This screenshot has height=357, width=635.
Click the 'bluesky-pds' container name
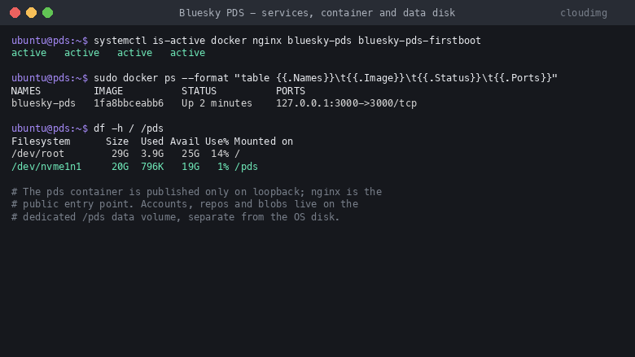point(43,103)
